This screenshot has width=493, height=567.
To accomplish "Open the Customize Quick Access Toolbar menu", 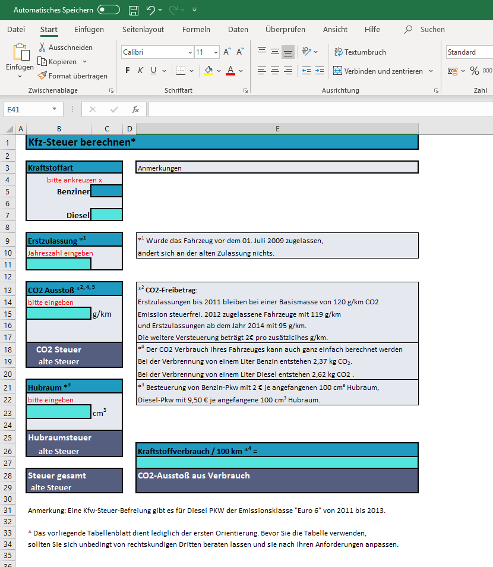I will tap(194, 10).
